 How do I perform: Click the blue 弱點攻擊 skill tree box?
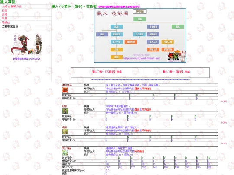pyautogui.click(x=117, y=35)
